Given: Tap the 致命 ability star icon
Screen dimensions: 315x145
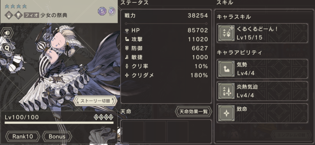Looking at the screenshot, I should coord(226,113).
